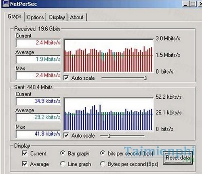
Task: Click the NetPerSec title bar icon
Action: tap(6, 3)
